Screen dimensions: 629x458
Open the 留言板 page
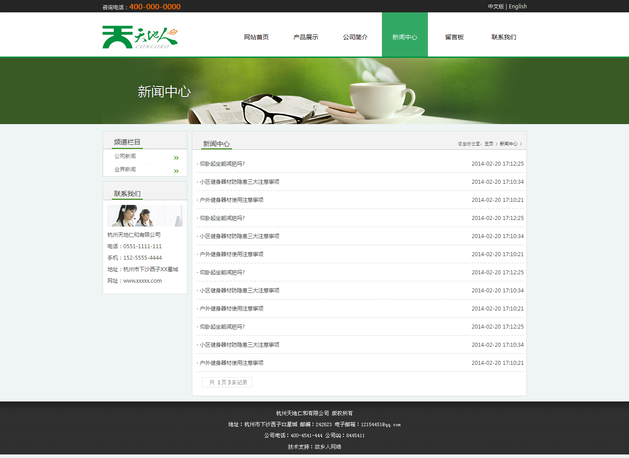coord(454,37)
